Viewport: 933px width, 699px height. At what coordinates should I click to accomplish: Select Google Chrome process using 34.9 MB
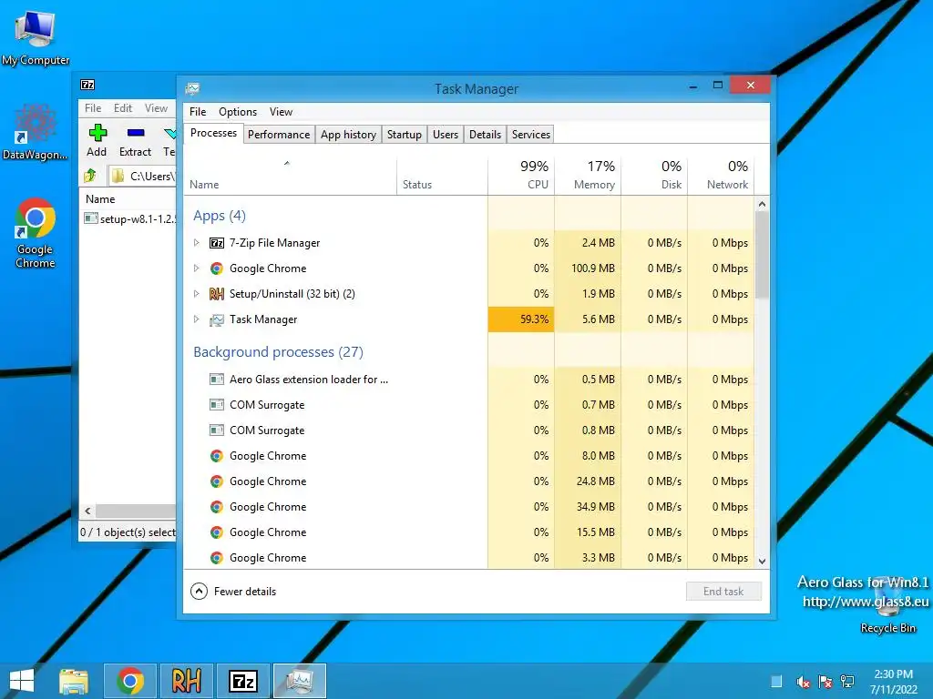(469, 507)
